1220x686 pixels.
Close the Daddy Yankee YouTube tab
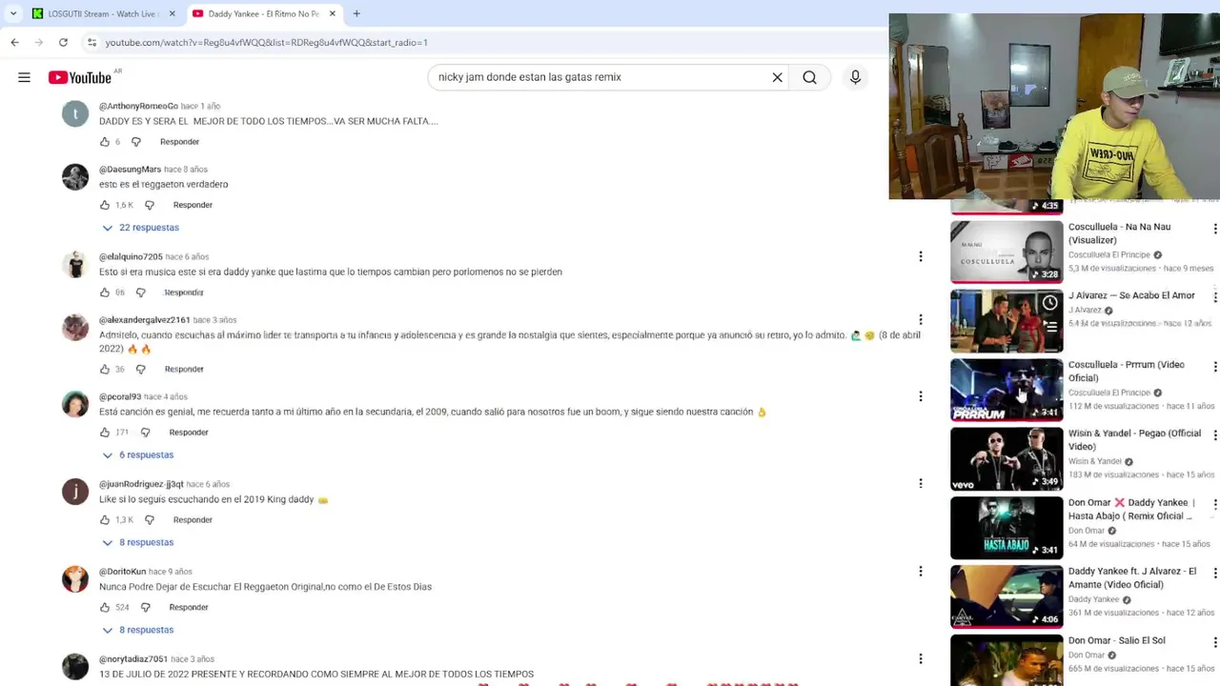pos(333,13)
